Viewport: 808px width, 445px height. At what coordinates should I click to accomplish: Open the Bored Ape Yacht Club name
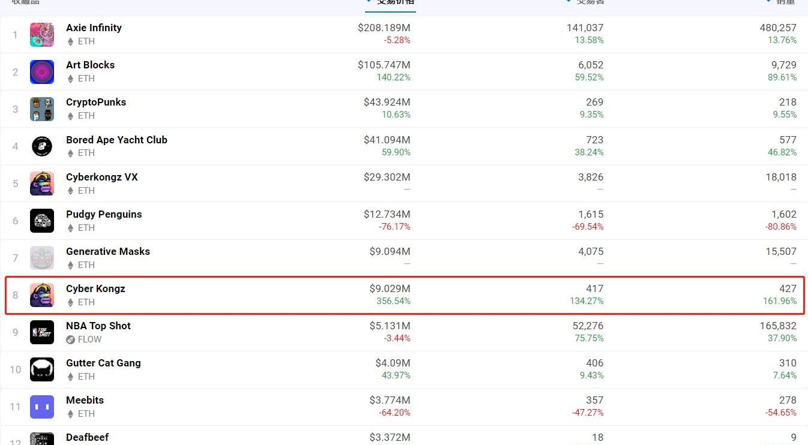pyautogui.click(x=116, y=140)
